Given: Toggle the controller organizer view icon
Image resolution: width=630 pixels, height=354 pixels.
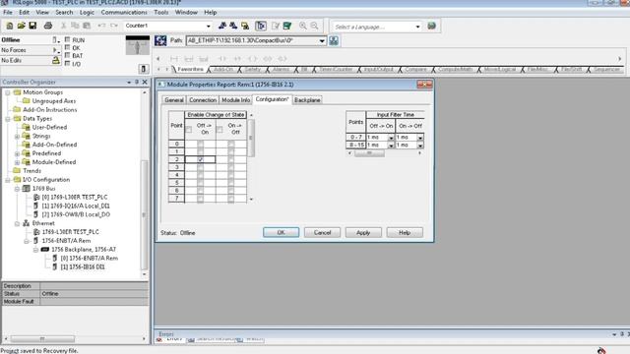Looking at the screenshot, I should (x=261, y=26).
